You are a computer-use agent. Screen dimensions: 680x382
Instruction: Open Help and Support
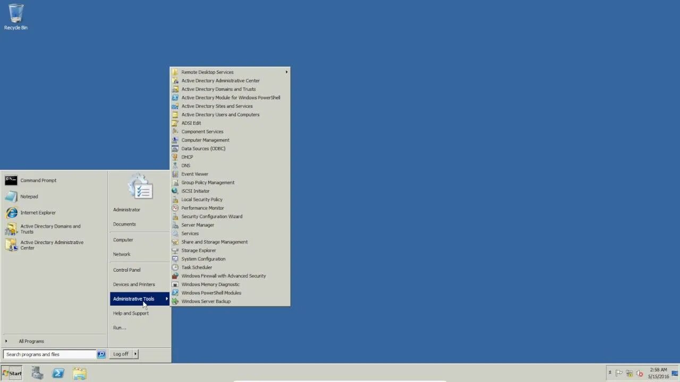(x=131, y=313)
